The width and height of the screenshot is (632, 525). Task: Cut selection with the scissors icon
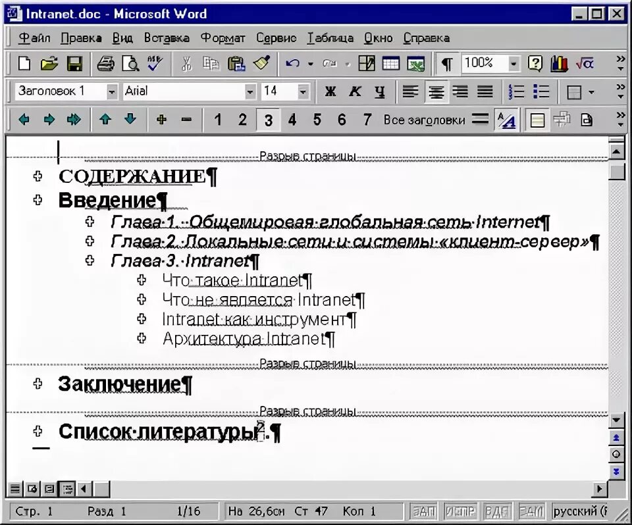point(186,64)
